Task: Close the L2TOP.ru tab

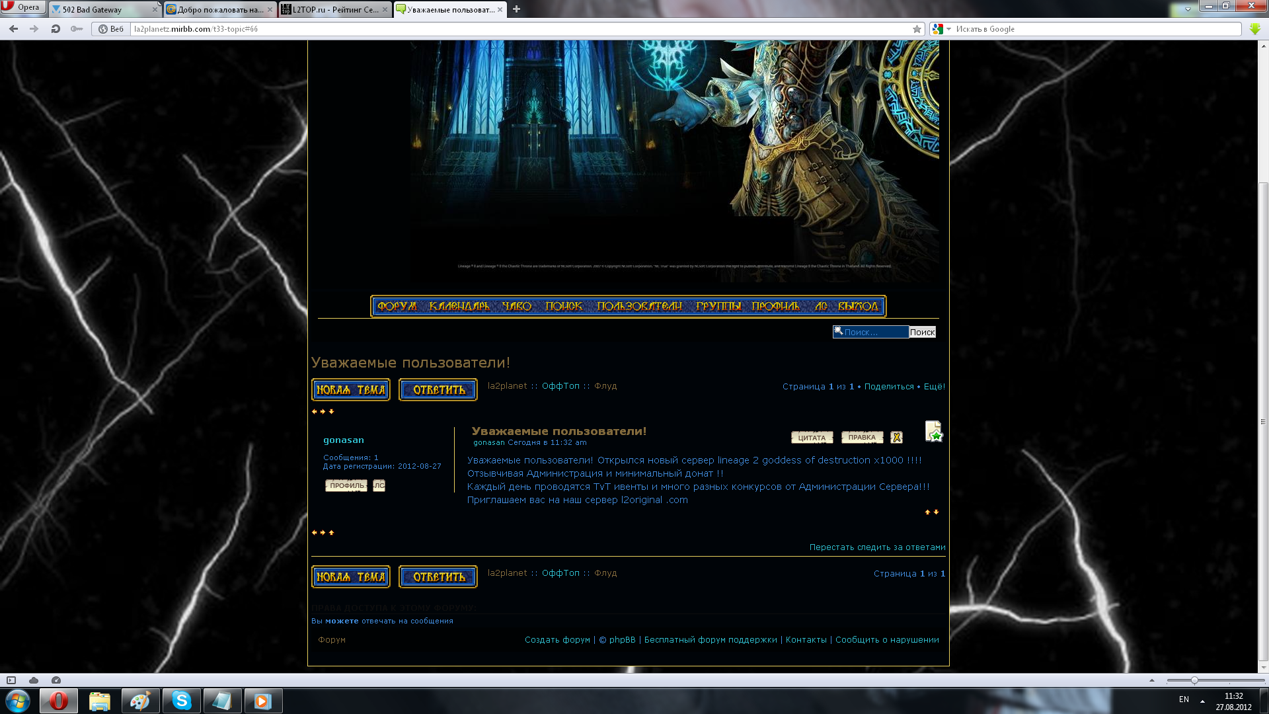Action: click(385, 9)
